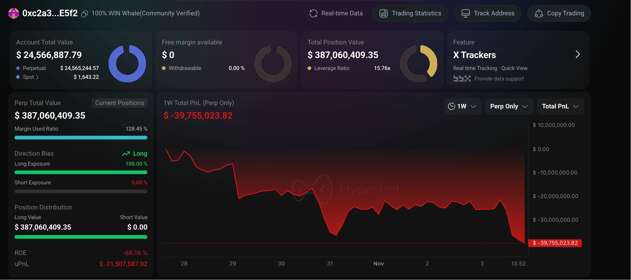Image resolution: width=631 pixels, height=280 pixels.
Task: Click the monitor icon in Track Address
Action: point(465,13)
